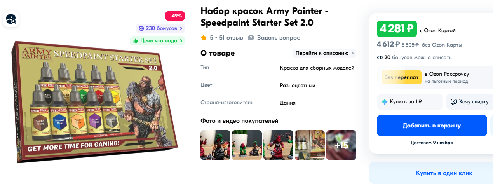Open Перейти к описанию chevron link
Image resolution: width=493 pixels, height=192 pixels.
(324, 53)
